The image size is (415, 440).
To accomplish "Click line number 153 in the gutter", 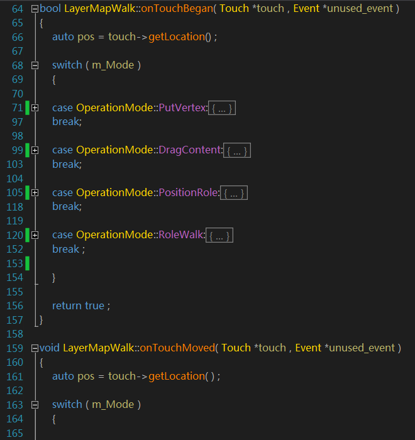I will [x=14, y=263].
